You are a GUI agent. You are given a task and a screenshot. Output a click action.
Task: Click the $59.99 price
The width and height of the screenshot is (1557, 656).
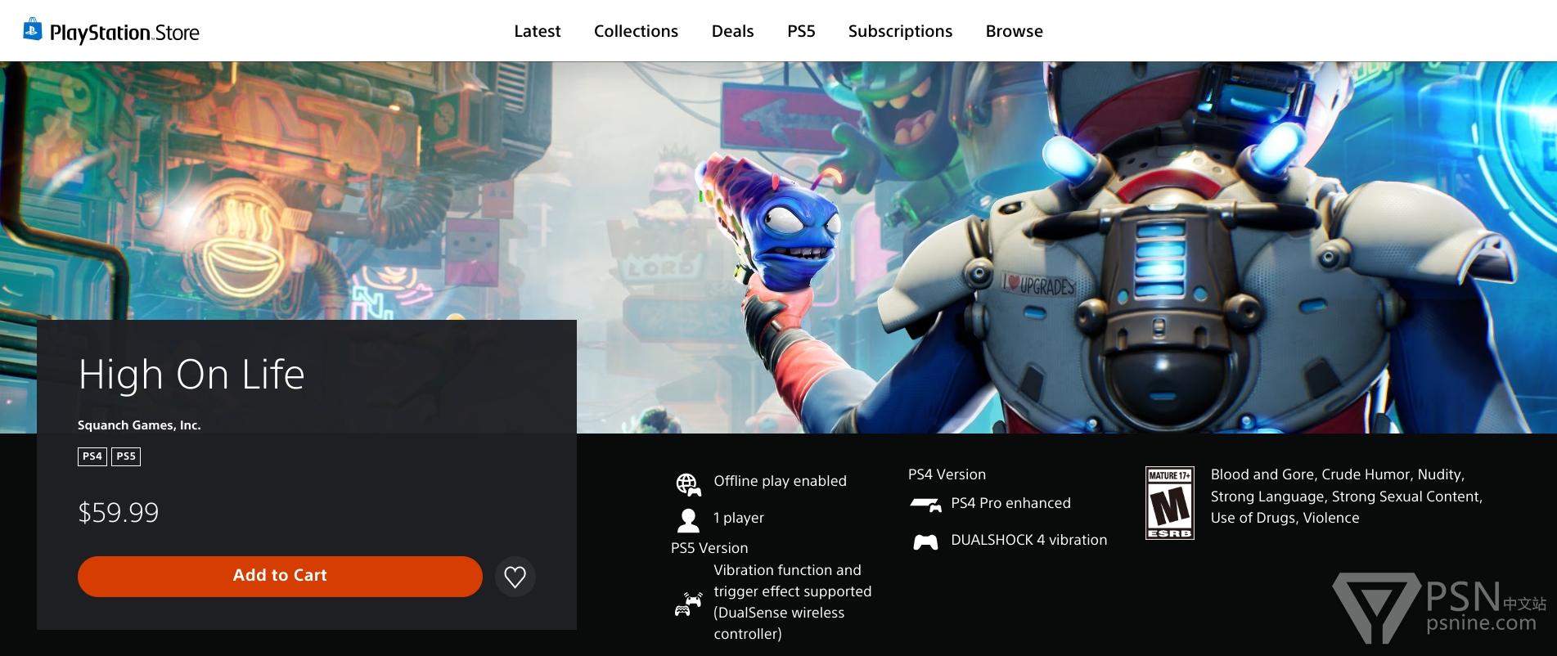click(119, 513)
